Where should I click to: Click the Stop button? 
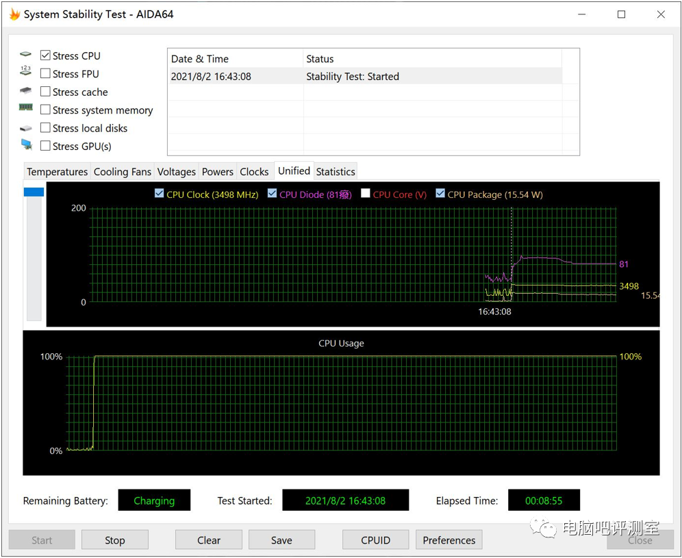point(115,540)
